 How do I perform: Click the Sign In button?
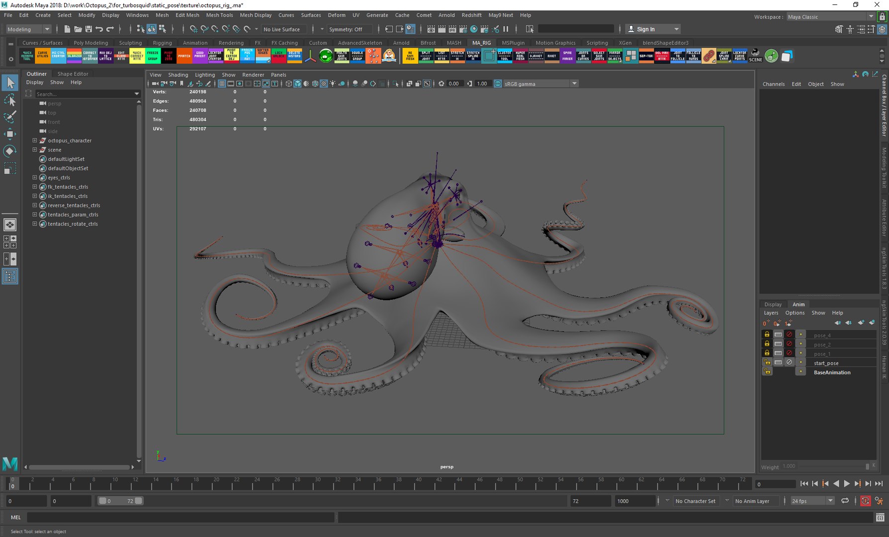pyautogui.click(x=653, y=29)
